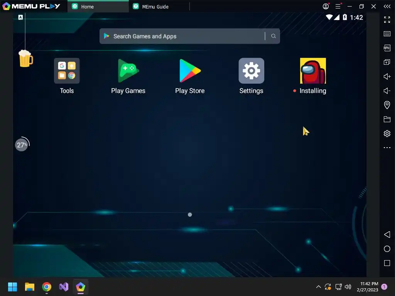Click the magnifier search button
The height and width of the screenshot is (296, 395).
pyautogui.click(x=273, y=36)
